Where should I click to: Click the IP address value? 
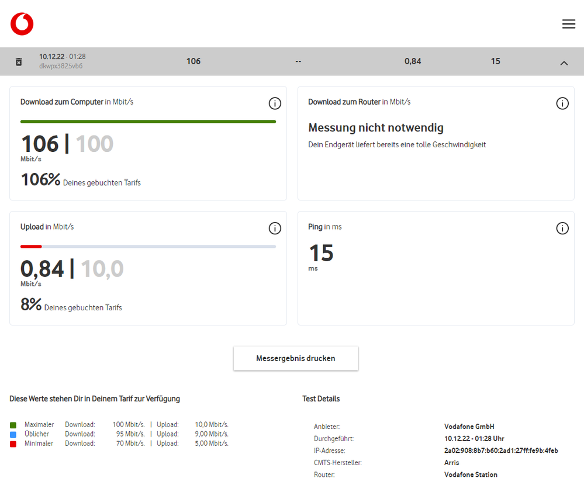pyautogui.click(x=501, y=451)
